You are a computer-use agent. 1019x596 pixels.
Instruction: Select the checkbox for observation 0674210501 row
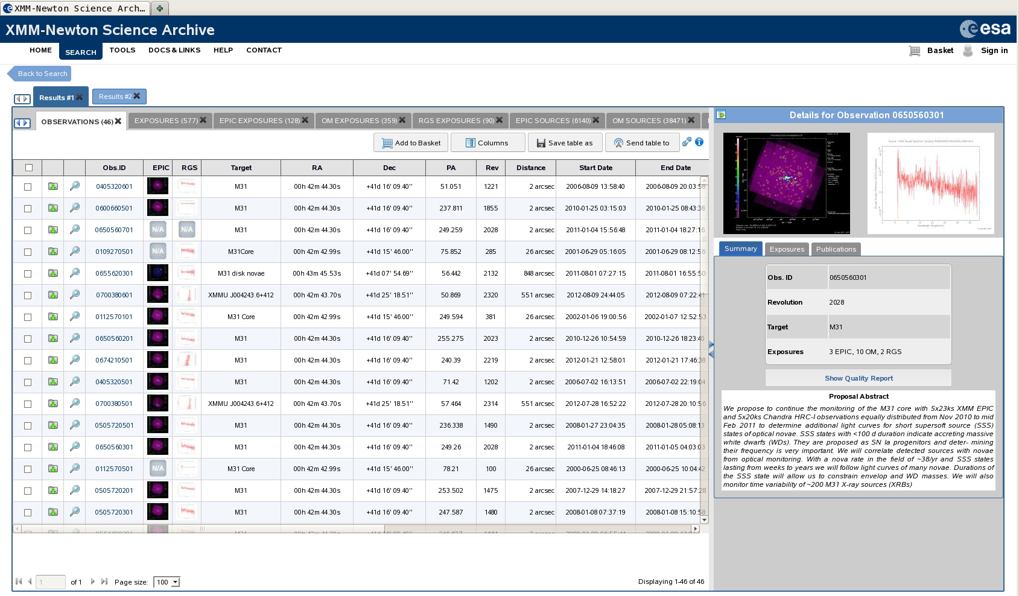tap(28, 361)
